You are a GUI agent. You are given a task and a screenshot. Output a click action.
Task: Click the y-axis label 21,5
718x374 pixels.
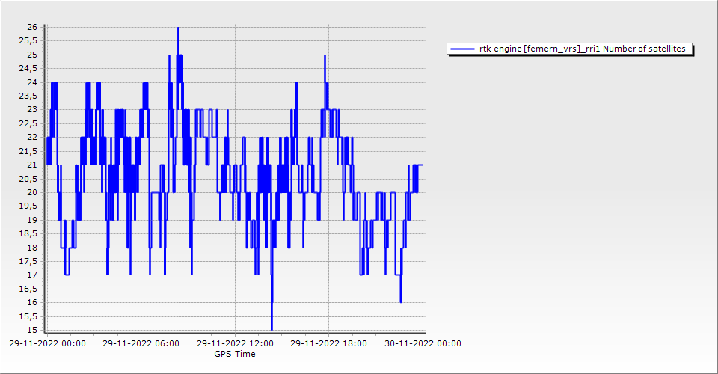tap(28, 151)
